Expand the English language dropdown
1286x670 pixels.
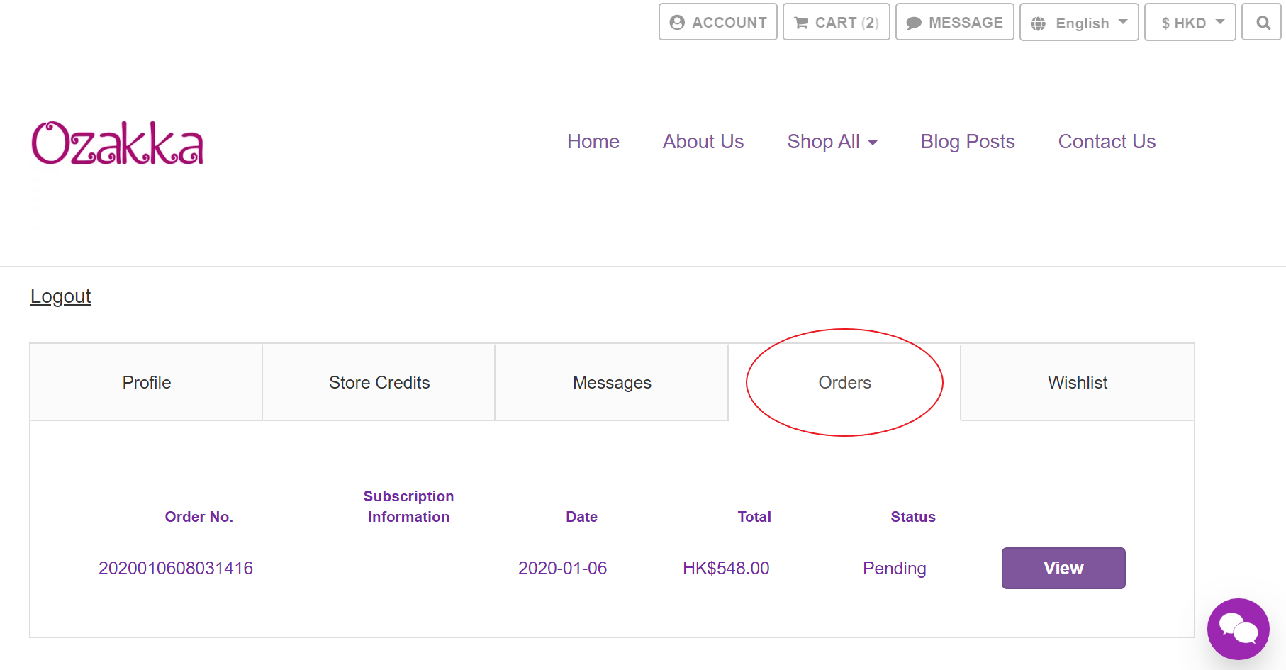(x=1079, y=23)
